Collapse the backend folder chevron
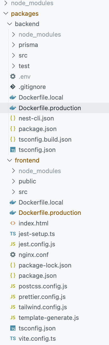Screen dimensions: 109x345 [10, 24]
